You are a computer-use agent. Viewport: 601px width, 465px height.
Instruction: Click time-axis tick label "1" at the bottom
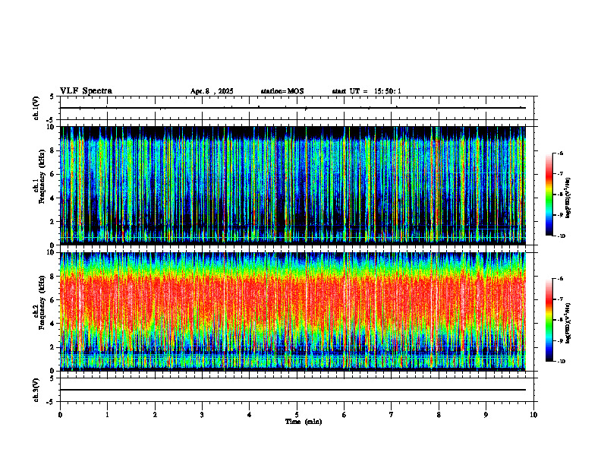[x=107, y=415]
